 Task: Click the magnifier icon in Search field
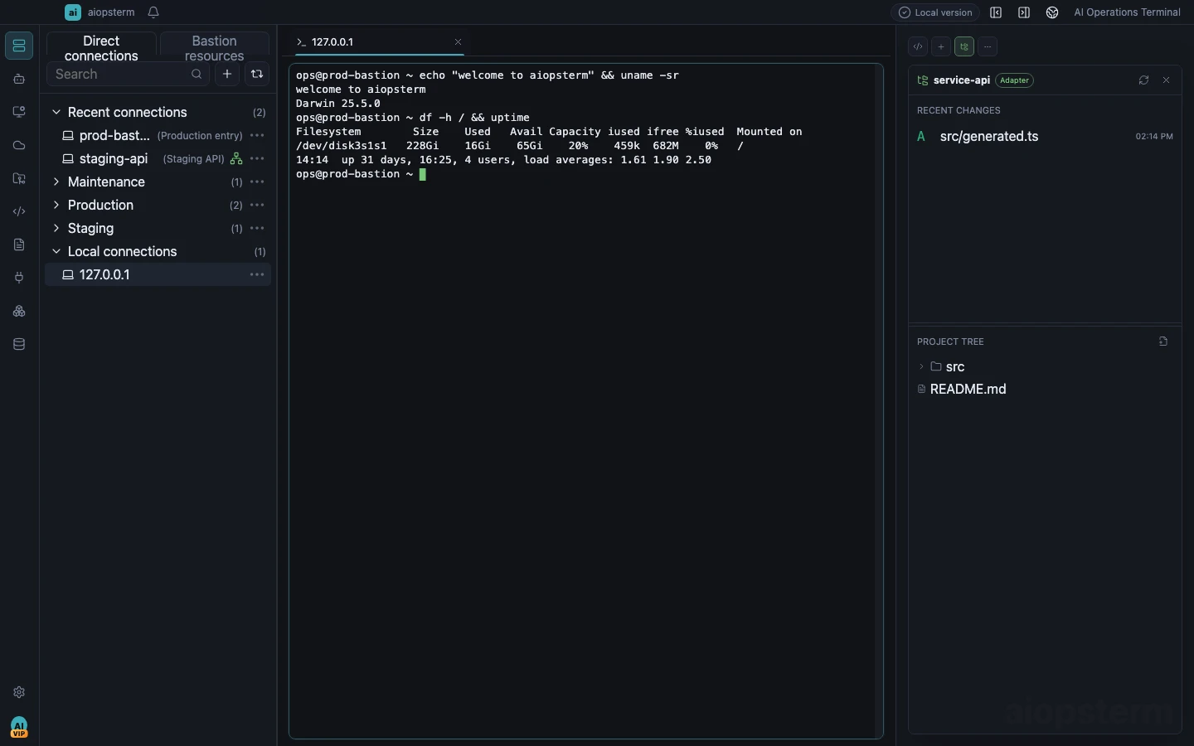[197, 74]
